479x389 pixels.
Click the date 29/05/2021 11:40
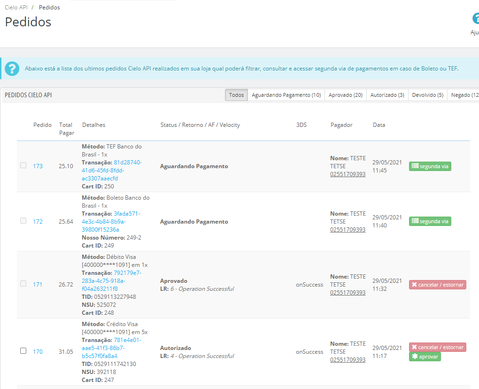387,221
